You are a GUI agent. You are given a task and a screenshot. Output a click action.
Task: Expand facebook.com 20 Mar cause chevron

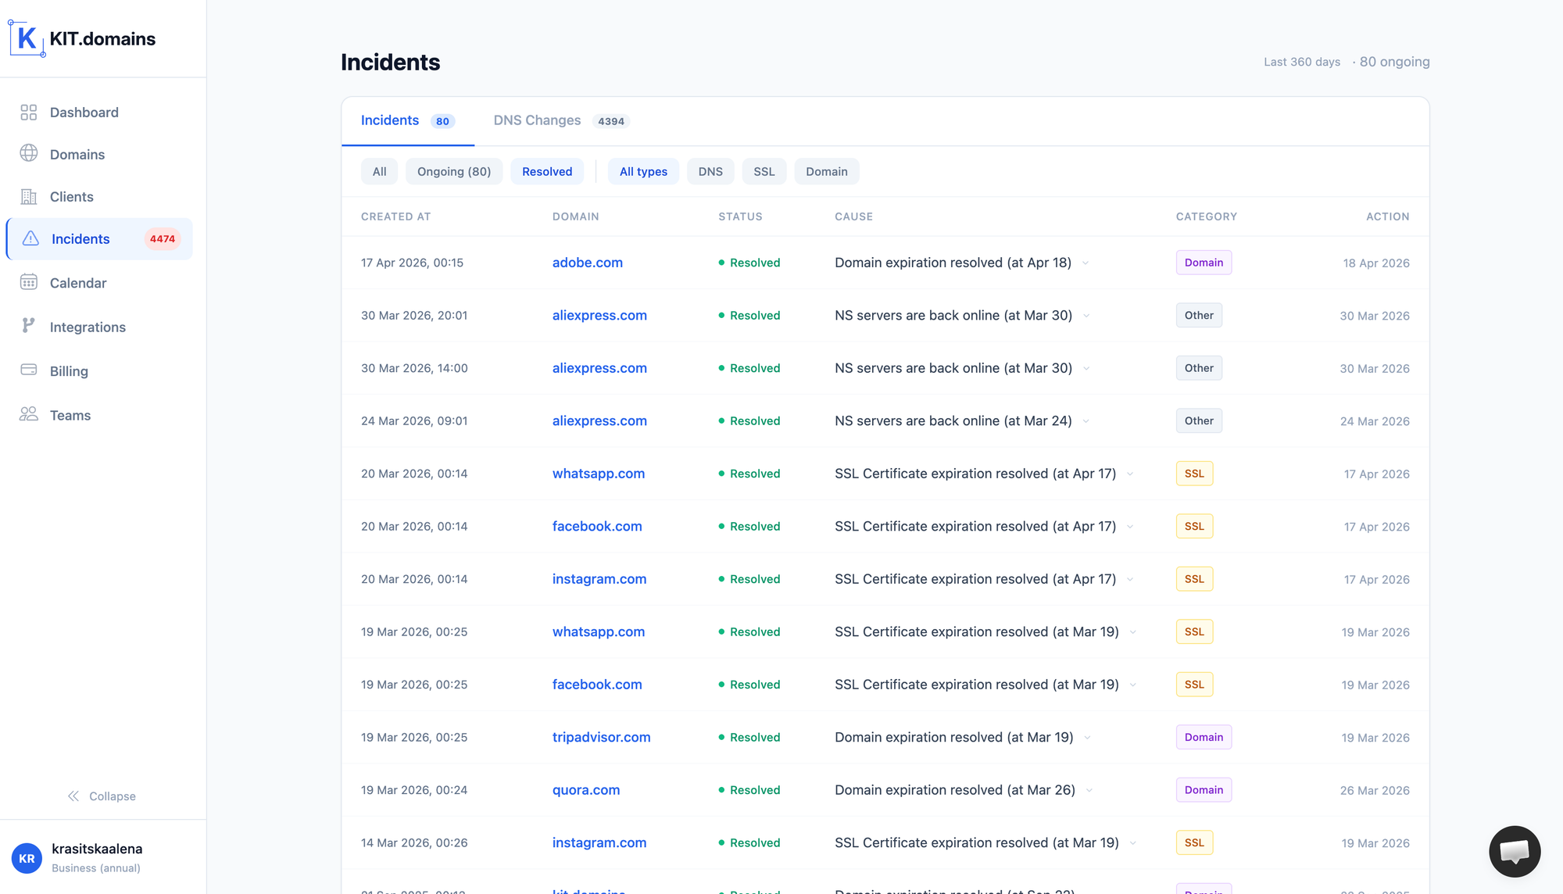[x=1130, y=527]
